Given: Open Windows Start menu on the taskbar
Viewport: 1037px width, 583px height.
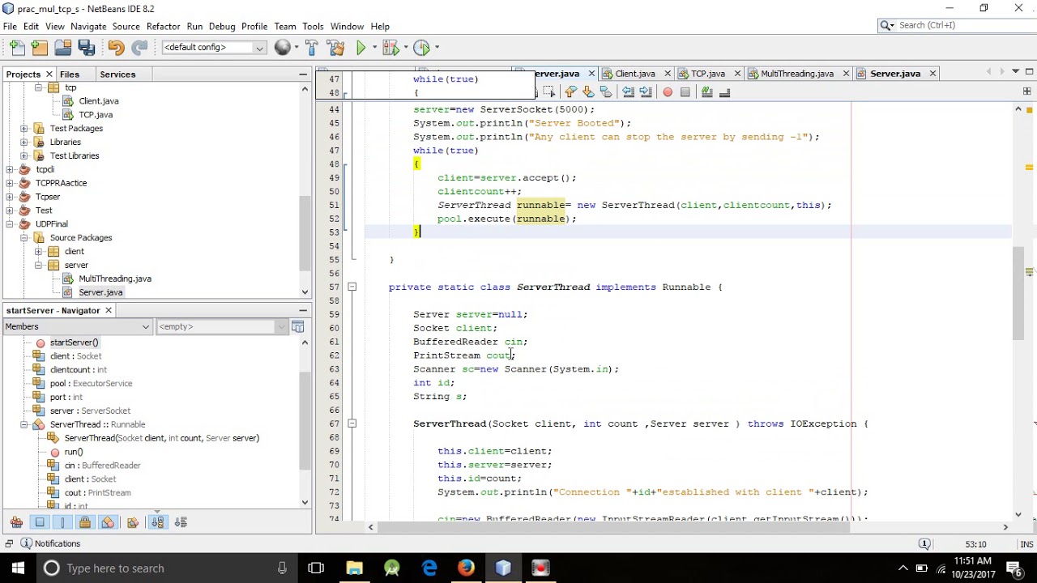Looking at the screenshot, I should pos(18,568).
